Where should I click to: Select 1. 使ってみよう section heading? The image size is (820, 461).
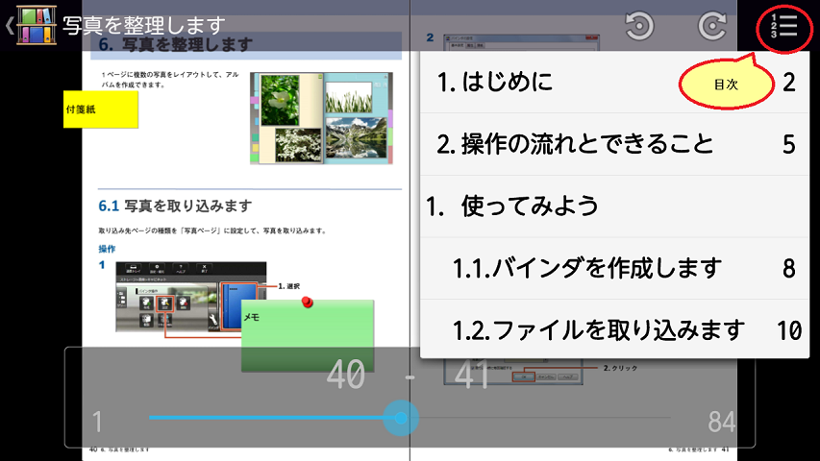[614, 206]
